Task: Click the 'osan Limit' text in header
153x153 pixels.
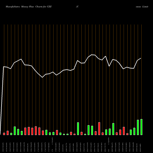Action: click(142, 7)
